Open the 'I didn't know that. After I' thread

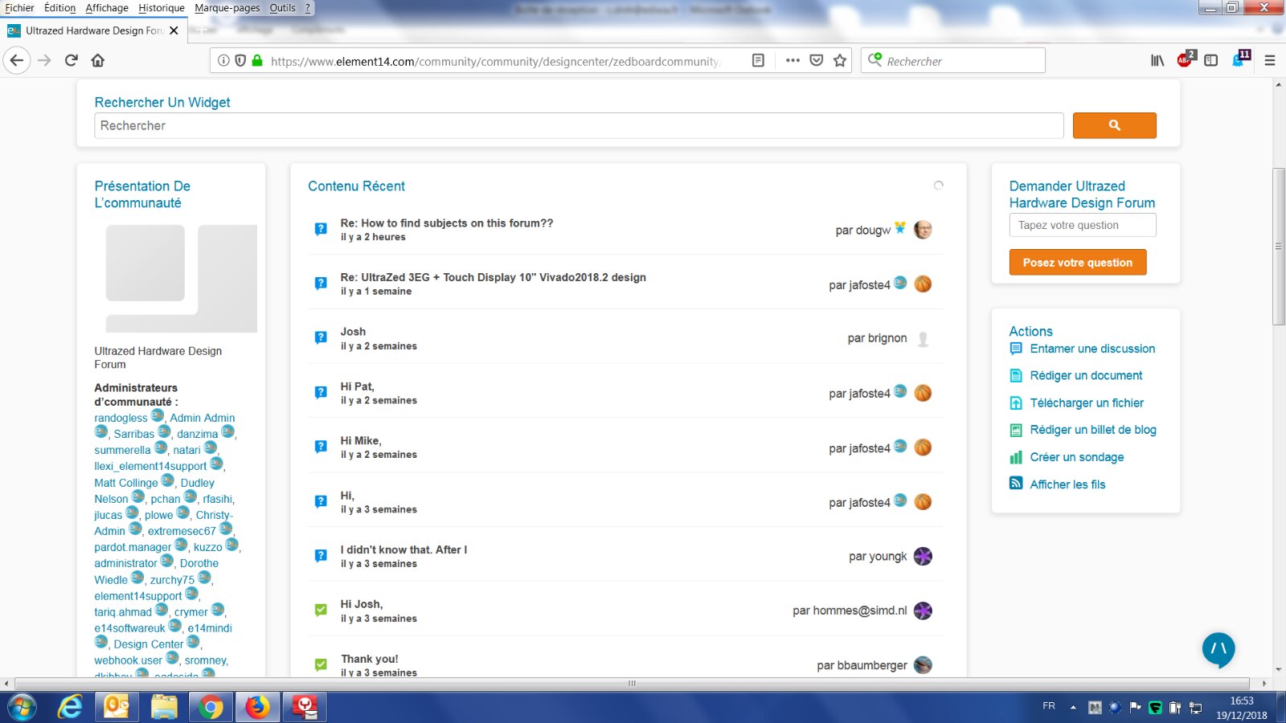(x=403, y=549)
